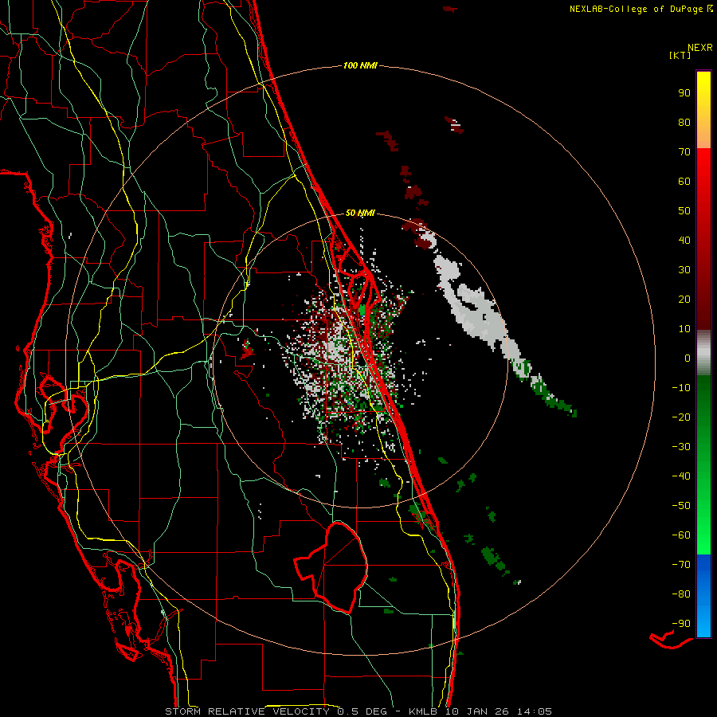Image resolution: width=717 pixels, height=717 pixels.
Task: Click the 50 NMI range ring label
Action: (360, 213)
